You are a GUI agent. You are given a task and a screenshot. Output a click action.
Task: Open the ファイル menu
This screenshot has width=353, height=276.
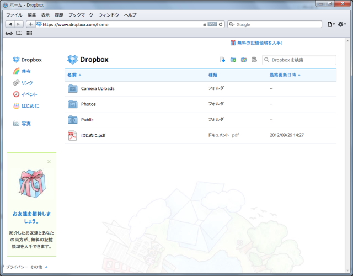coord(14,15)
